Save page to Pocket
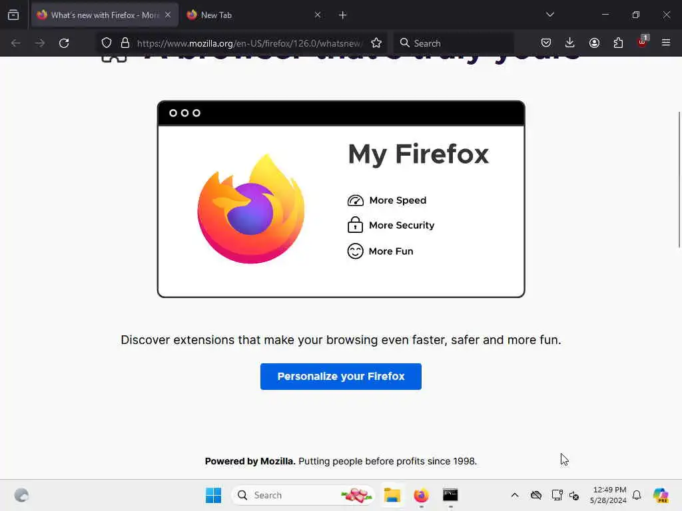 coord(546,43)
